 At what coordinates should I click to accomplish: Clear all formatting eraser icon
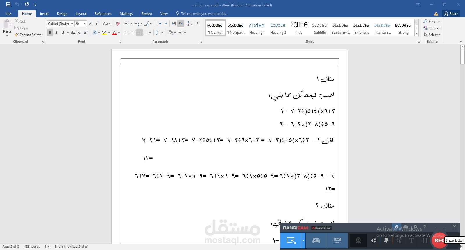(x=118, y=24)
